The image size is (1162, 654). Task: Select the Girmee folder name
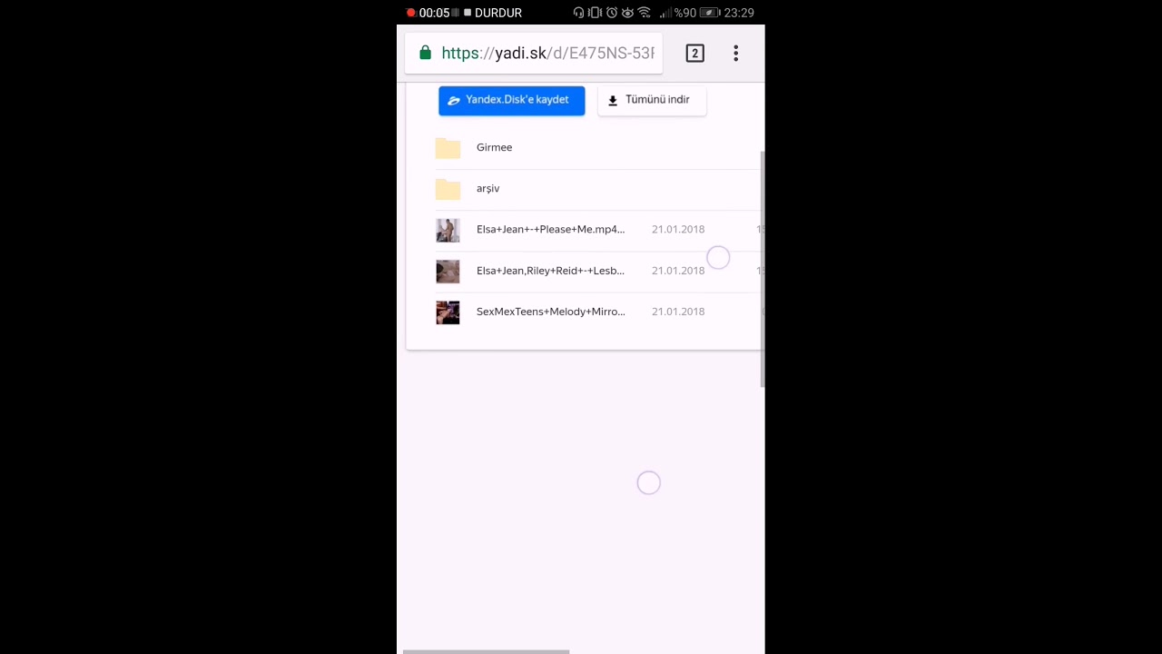(x=494, y=147)
